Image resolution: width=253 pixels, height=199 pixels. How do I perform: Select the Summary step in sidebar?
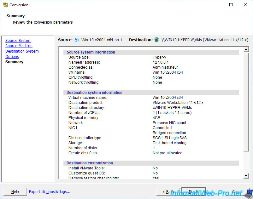click(x=15, y=62)
